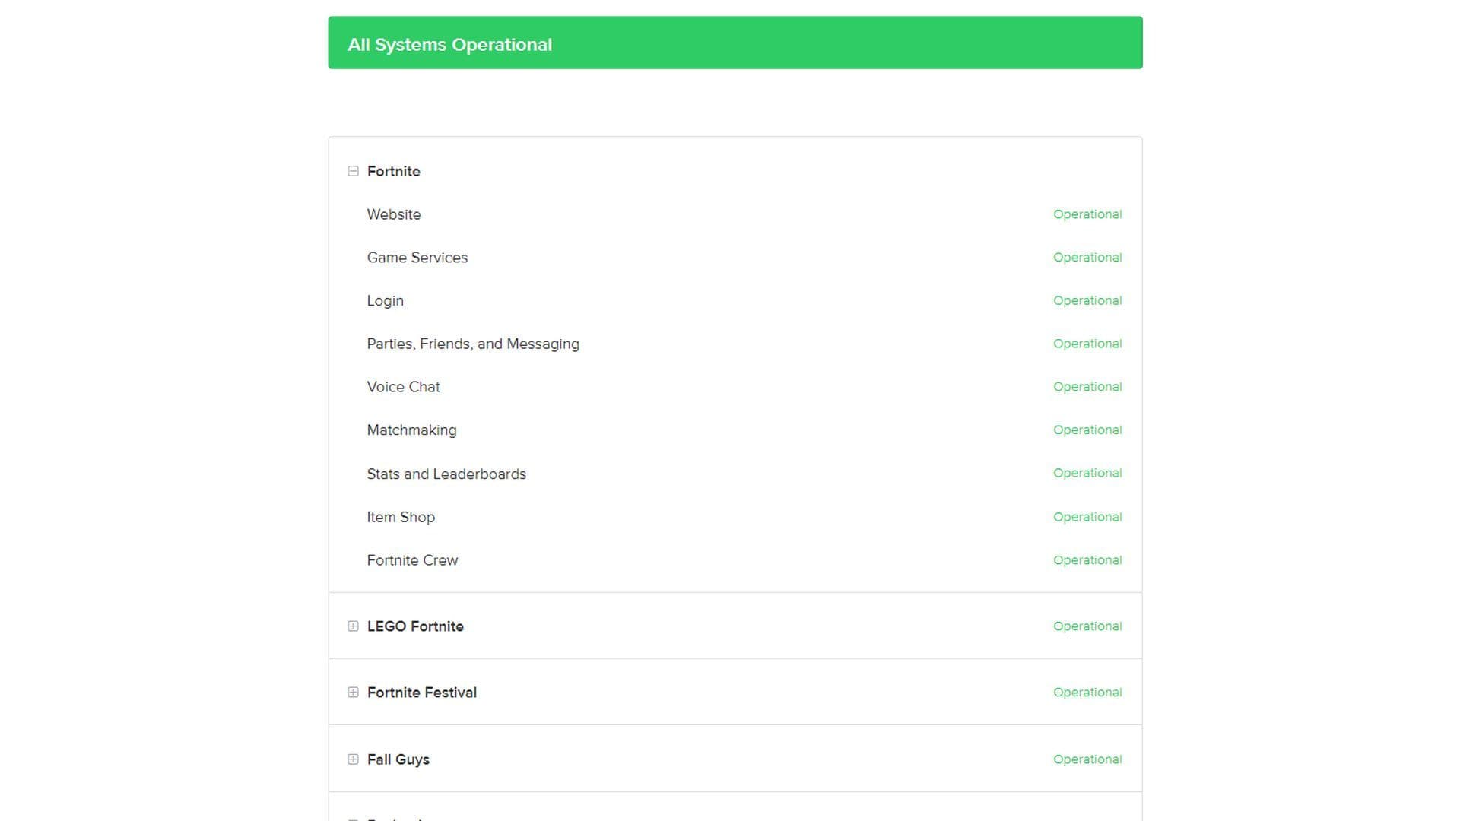
Task: Click the Fortnite Crew component label
Action: coord(412,560)
